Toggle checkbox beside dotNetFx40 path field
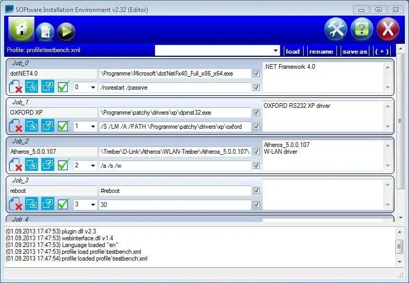 [257, 73]
